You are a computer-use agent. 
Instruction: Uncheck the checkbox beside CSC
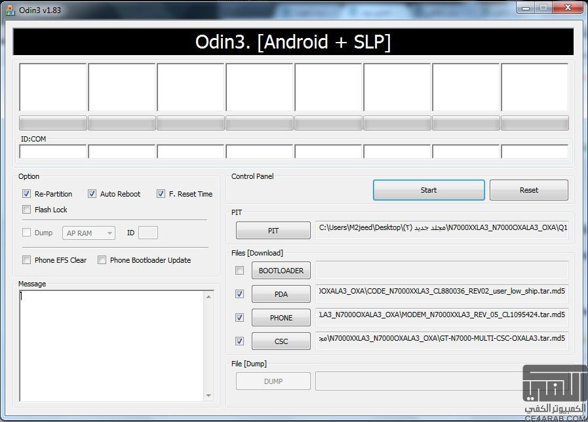pos(239,341)
